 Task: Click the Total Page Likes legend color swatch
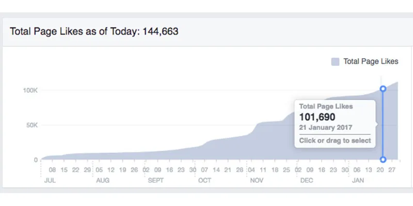[x=335, y=62]
